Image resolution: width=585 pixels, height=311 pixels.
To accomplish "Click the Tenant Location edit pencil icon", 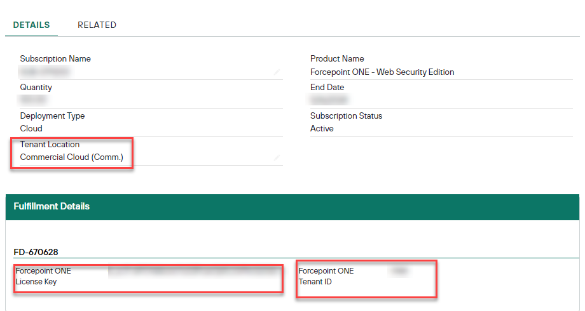I will coord(277,158).
